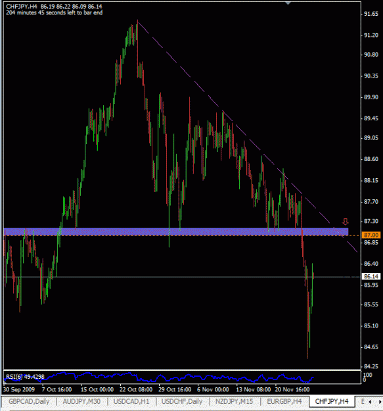Open the AUDJPY,M30 chart tab
This screenshot has width=383, height=411.
click(81, 401)
